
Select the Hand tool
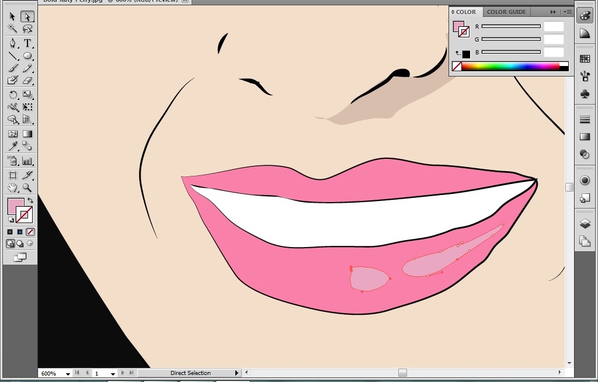[x=12, y=187]
